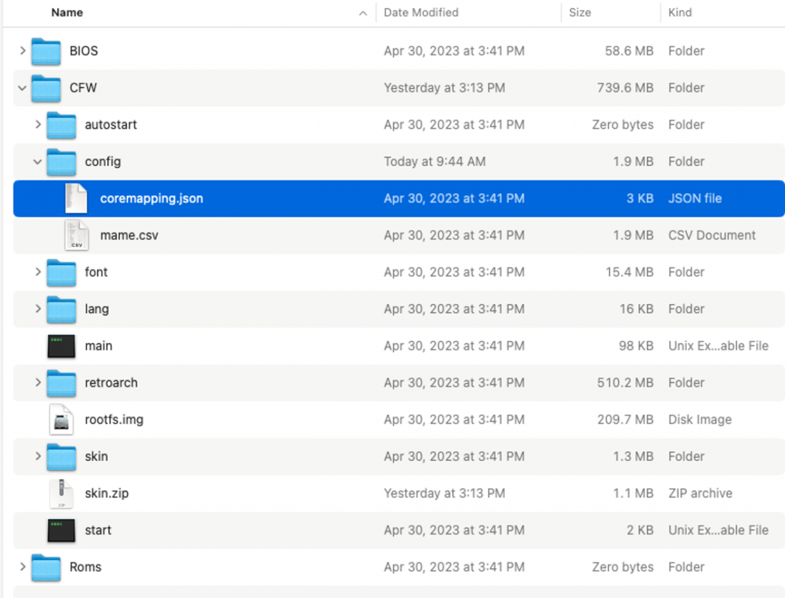Select the BIOS folder name

84,51
